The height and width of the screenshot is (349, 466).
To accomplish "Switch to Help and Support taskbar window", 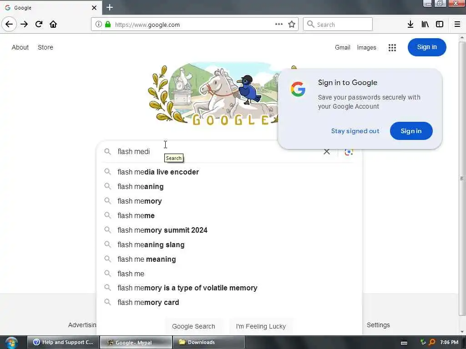I will [63, 343].
